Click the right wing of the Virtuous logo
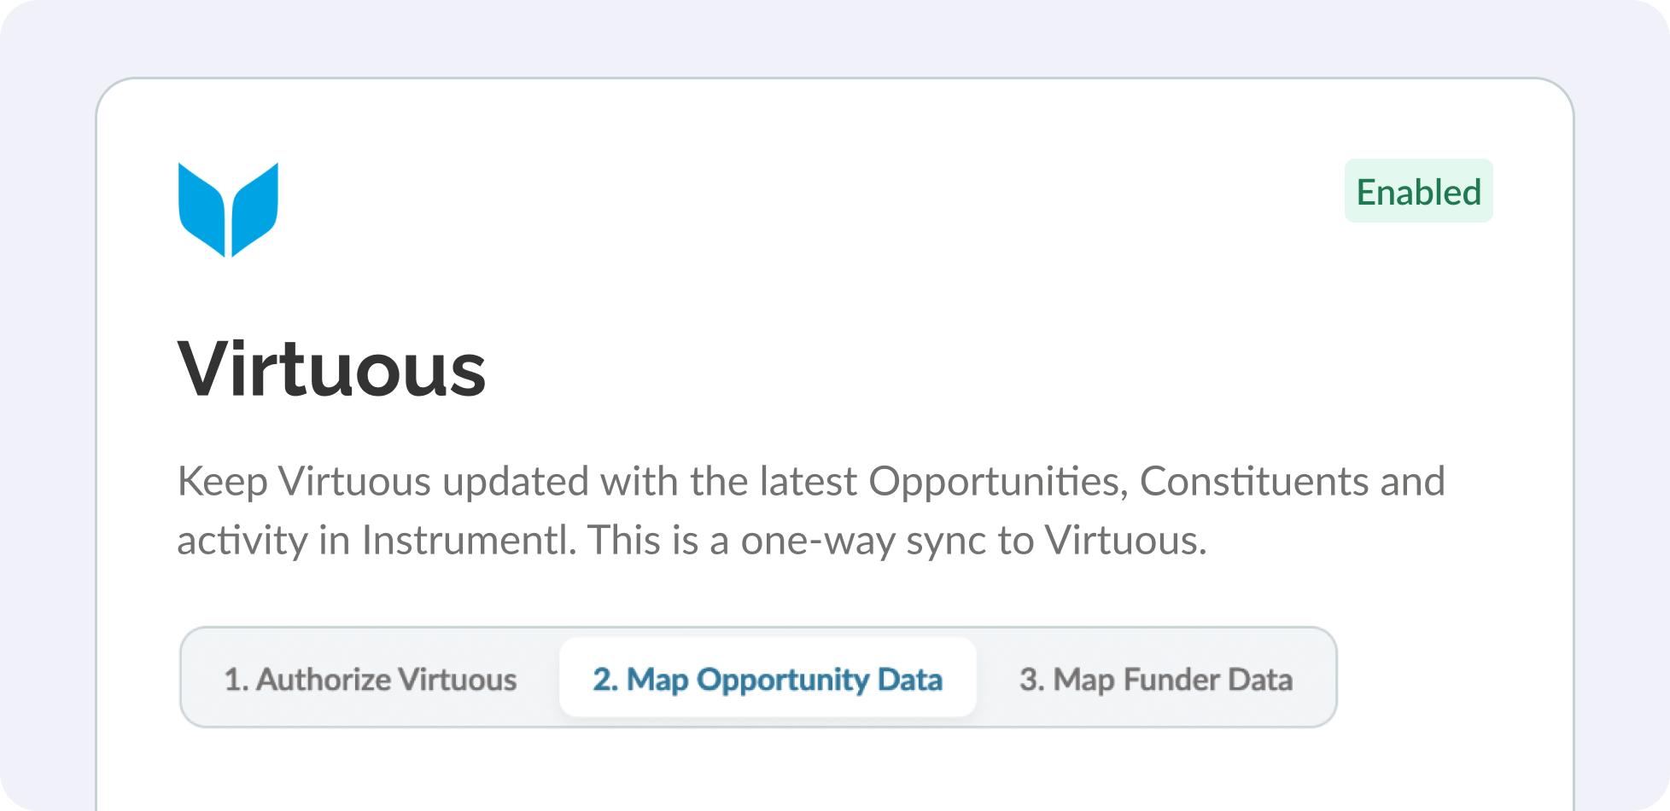 click(255, 208)
